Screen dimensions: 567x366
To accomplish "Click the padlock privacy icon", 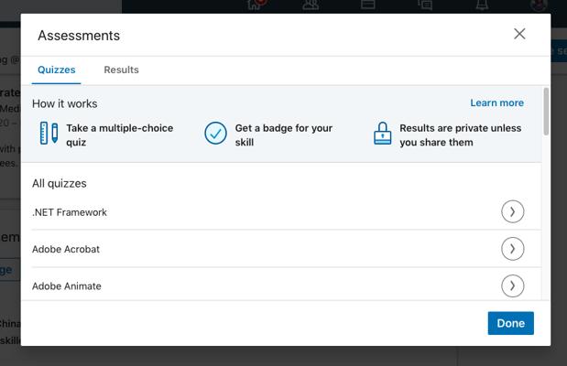I will 382,135.
